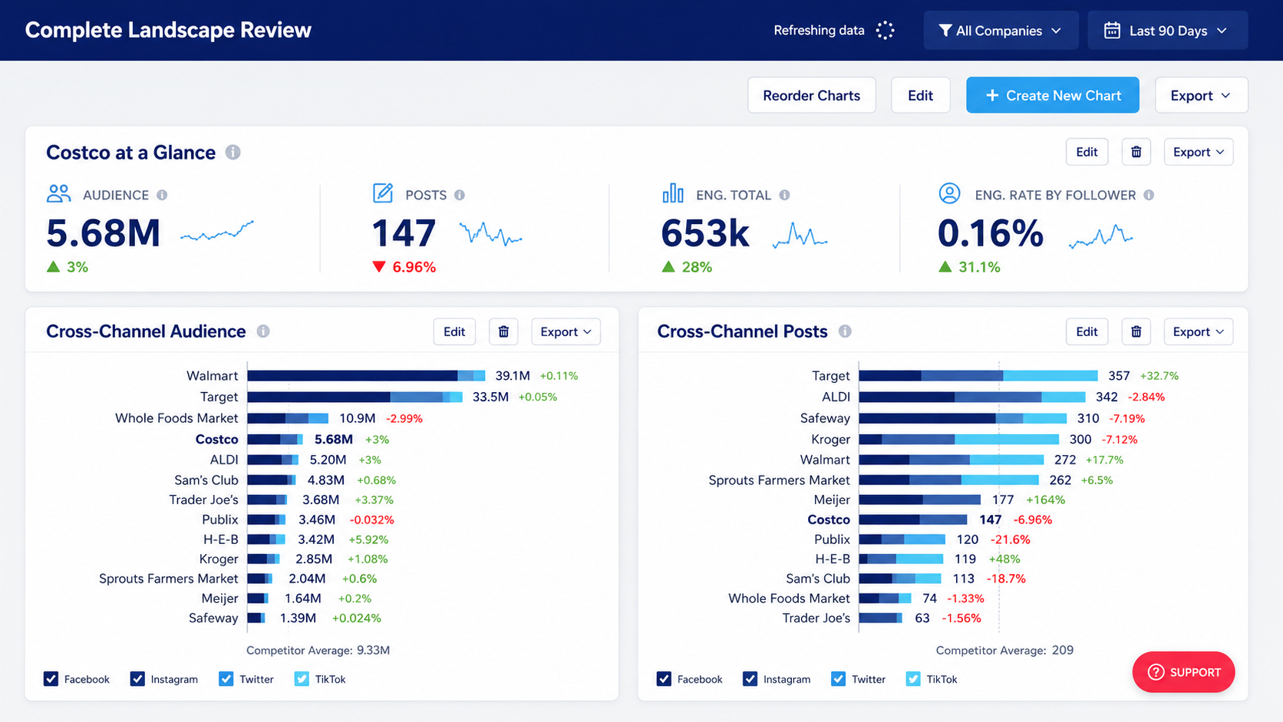
Task: Uncheck Facebook in Cross-Channel Audience legend
Action: tap(51, 679)
